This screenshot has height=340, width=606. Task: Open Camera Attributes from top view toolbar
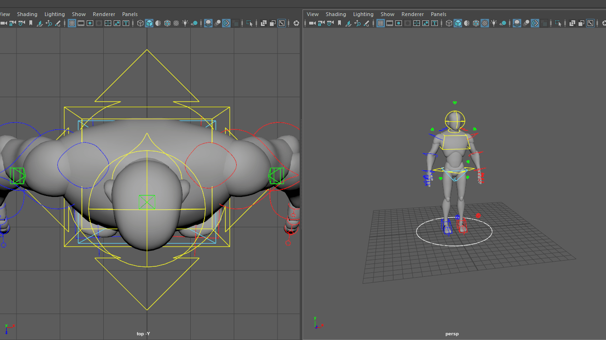pos(21,23)
